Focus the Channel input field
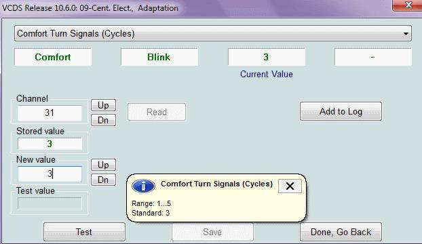The image size is (422, 244). click(x=50, y=113)
